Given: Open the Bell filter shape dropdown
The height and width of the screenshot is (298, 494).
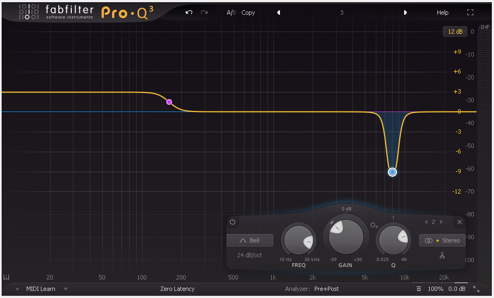Looking at the screenshot, I should (x=250, y=240).
